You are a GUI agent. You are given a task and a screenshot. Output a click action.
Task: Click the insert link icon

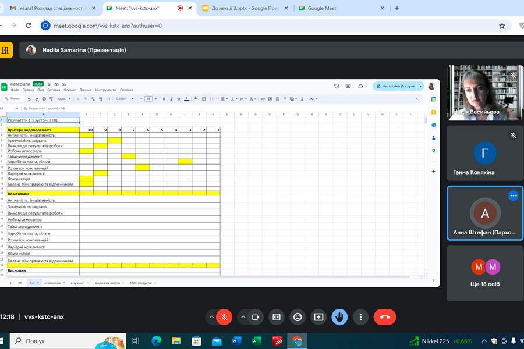pos(263,99)
